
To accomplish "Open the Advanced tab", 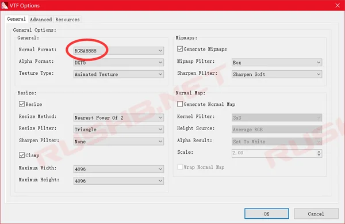I will (x=41, y=20).
